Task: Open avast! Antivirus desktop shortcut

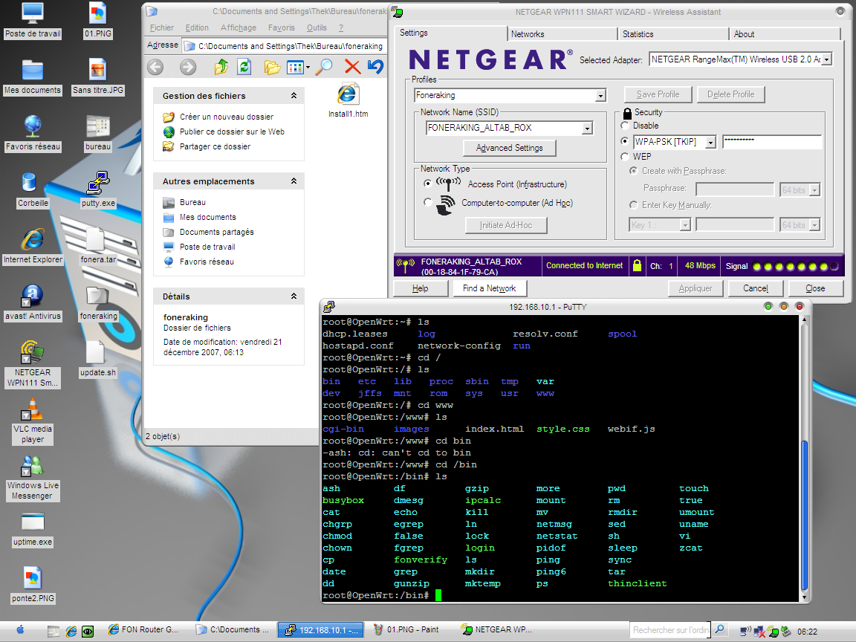Action: (x=32, y=295)
